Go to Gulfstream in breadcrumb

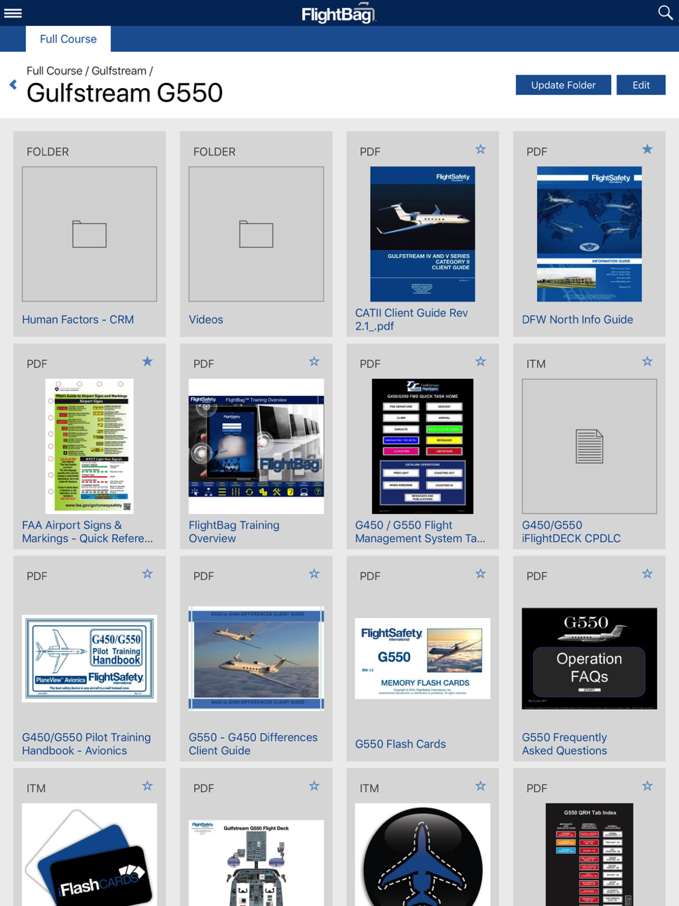click(x=119, y=71)
